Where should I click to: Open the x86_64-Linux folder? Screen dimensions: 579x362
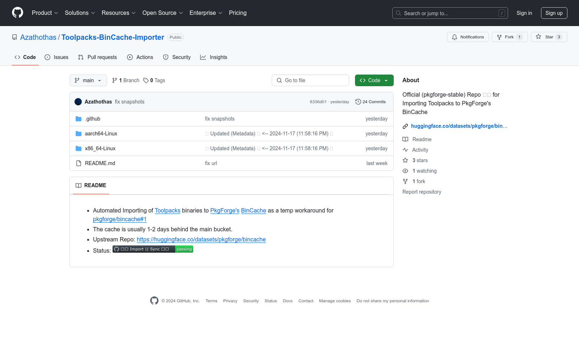pos(100,148)
